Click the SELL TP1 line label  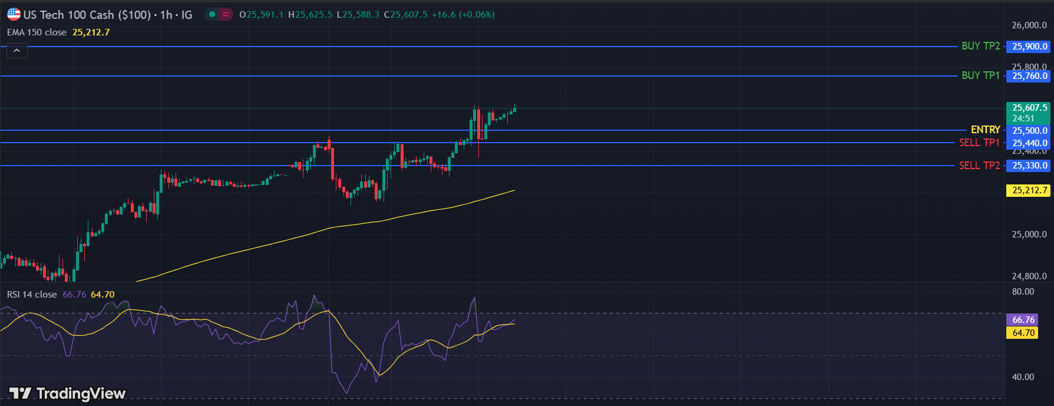pos(979,143)
